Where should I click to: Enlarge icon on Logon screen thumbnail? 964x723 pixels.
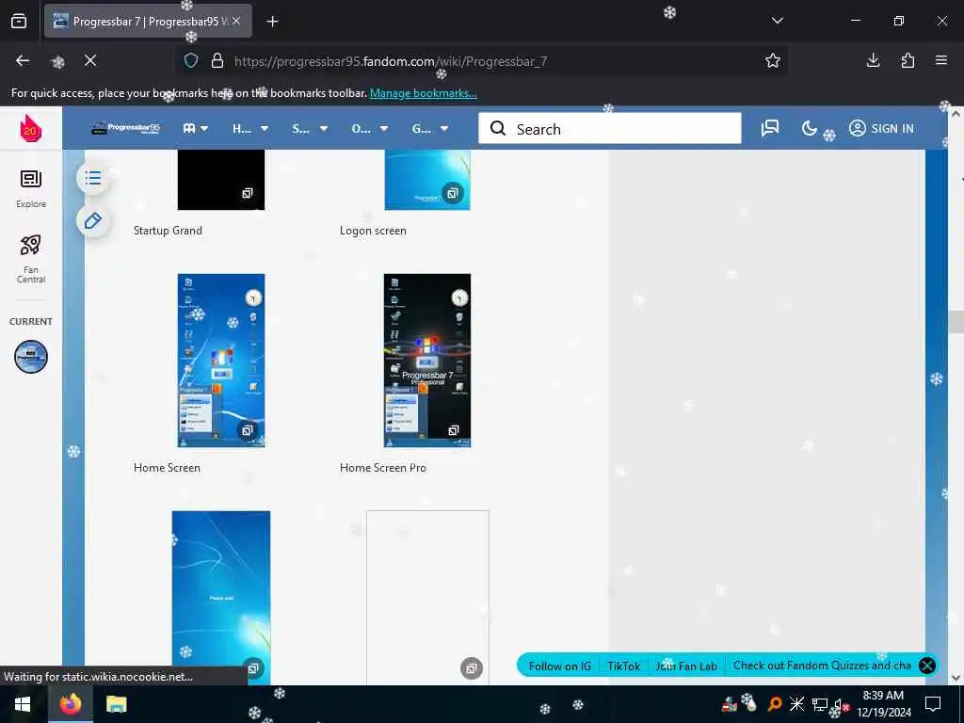coord(453,193)
